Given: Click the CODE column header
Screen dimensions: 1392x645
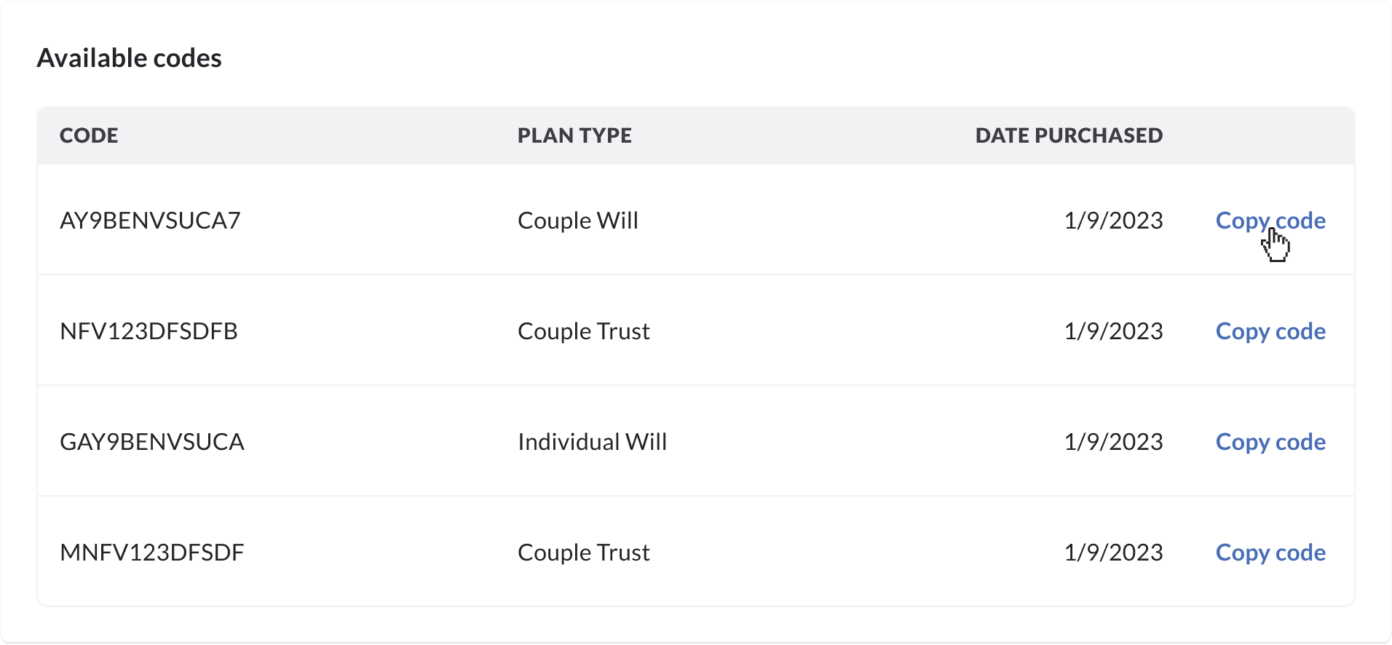Looking at the screenshot, I should coord(89,135).
